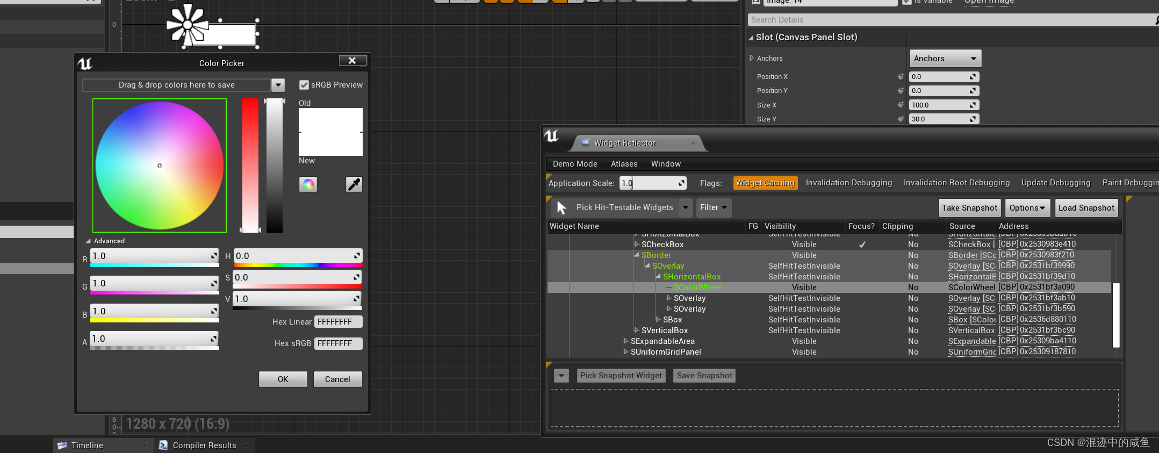
Task: Click Load Snapshot button
Action: point(1086,208)
